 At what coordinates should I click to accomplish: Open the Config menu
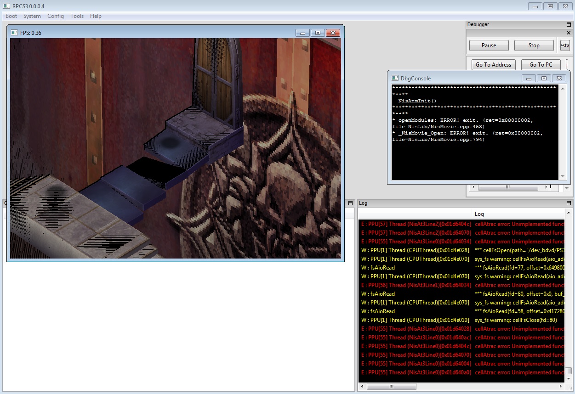click(x=56, y=16)
